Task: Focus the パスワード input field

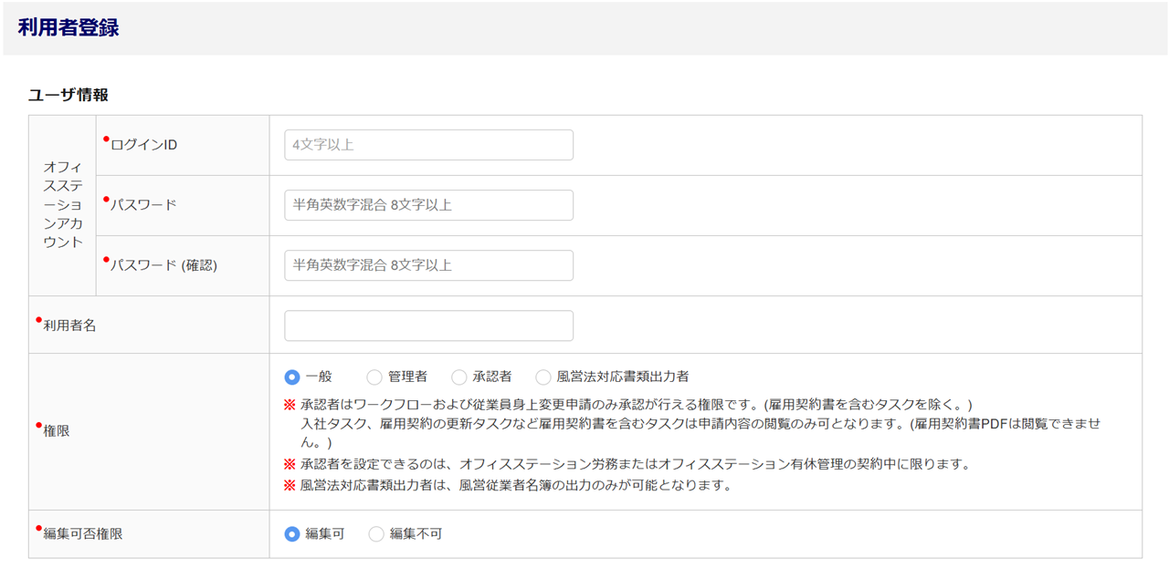Action: point(428,205)
